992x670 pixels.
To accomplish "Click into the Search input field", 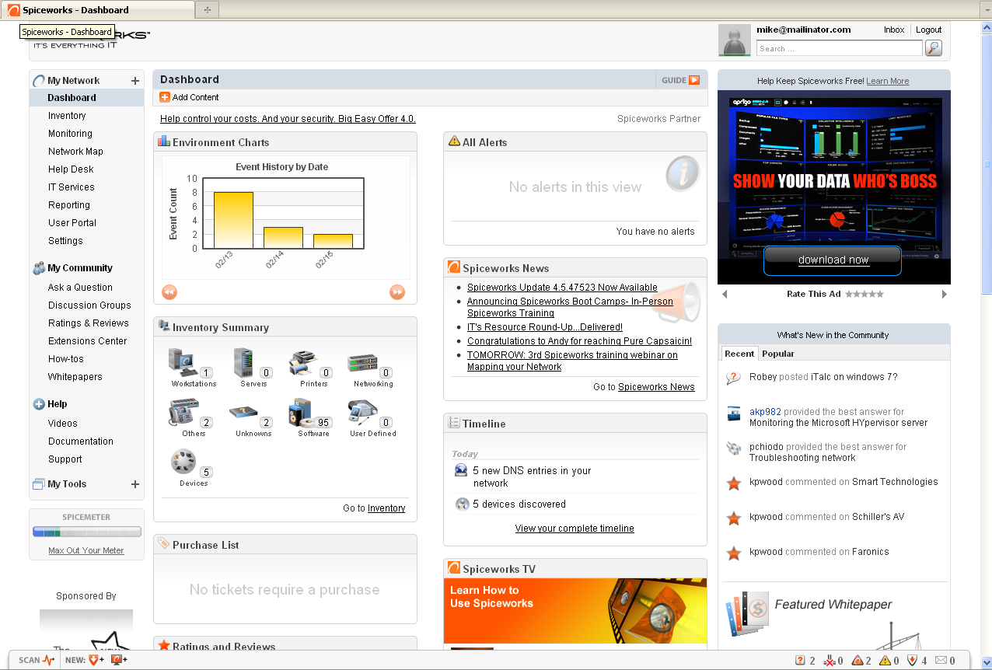I will pyautogui.click(x=839, y=48).
